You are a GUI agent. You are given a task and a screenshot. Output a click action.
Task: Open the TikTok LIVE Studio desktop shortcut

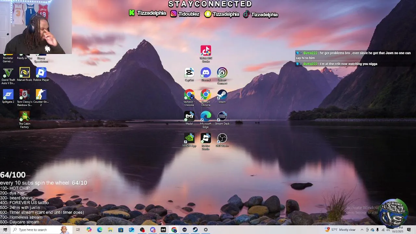pyautogui.click(x=206, y=54)
